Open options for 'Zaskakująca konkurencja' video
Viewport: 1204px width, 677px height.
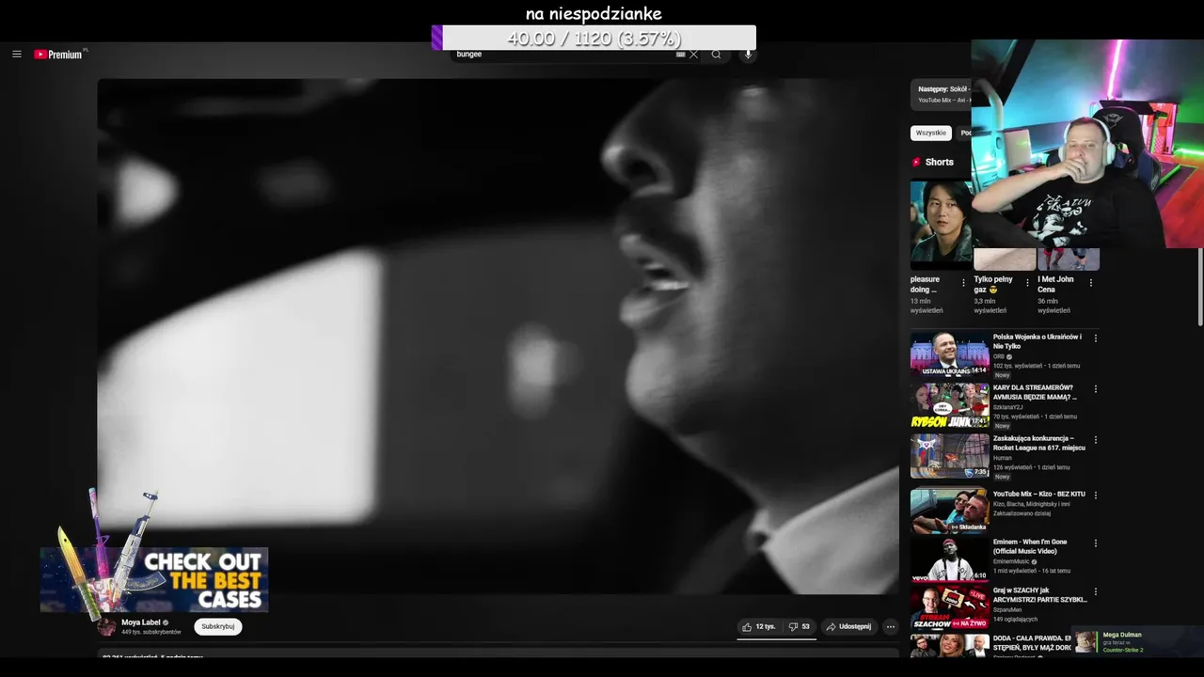point(1095,440)
